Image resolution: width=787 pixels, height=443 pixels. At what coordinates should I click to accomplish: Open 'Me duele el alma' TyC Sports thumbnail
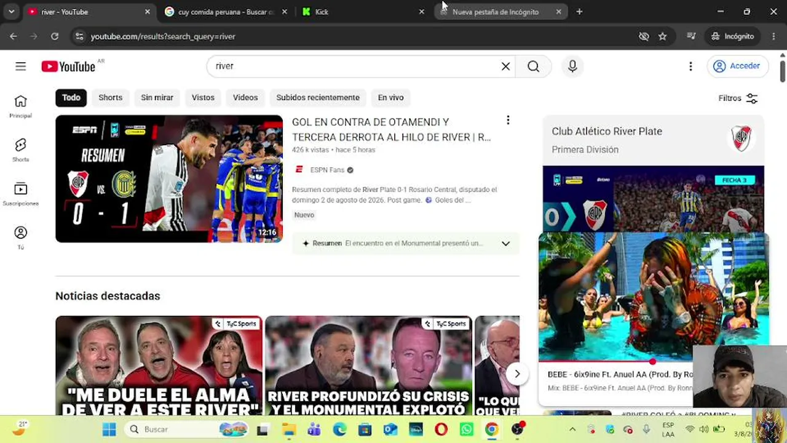click(159, 366)
